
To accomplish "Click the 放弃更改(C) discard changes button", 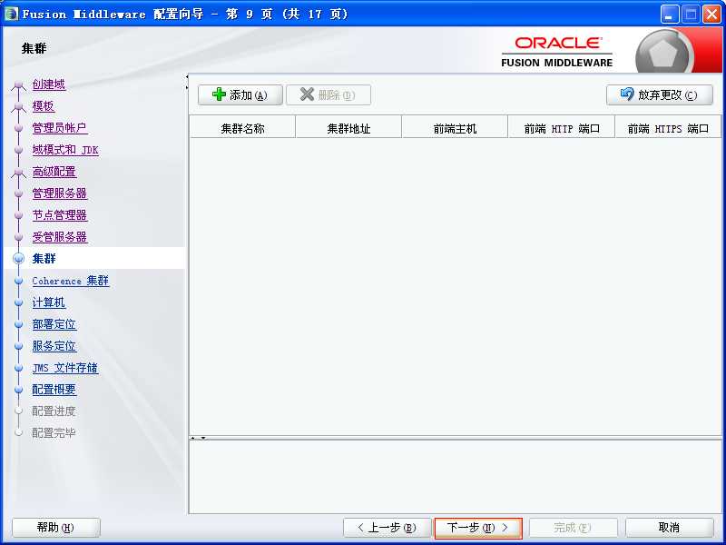I will pyautogui.click(x=660, y=95).
